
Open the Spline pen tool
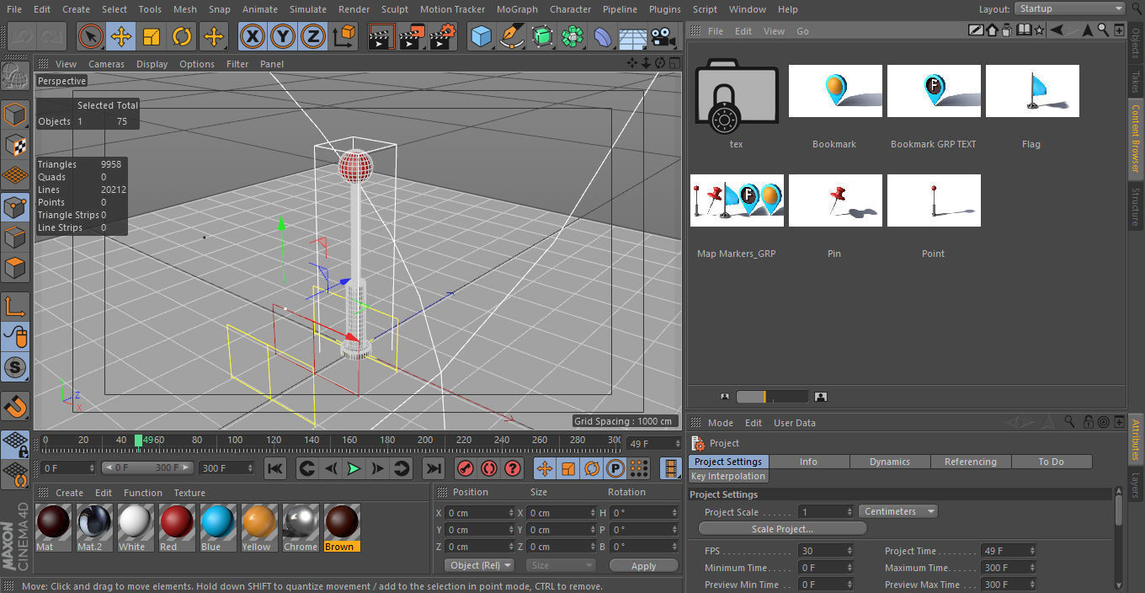pos(512,36)
